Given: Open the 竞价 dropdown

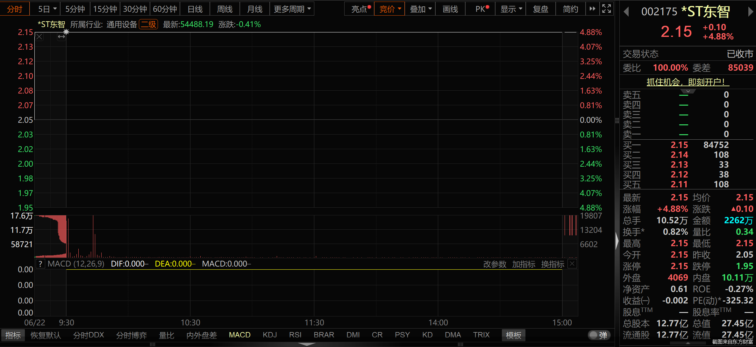Looking at the screenshot, I should click(389, 9).
